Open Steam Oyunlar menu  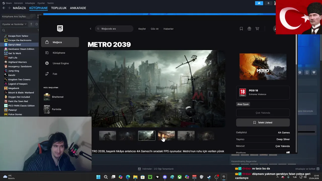(x=41, y=3)
